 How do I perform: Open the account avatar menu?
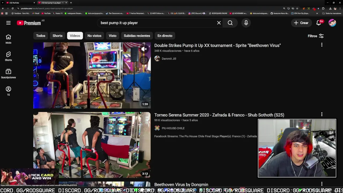click(332, 23)
